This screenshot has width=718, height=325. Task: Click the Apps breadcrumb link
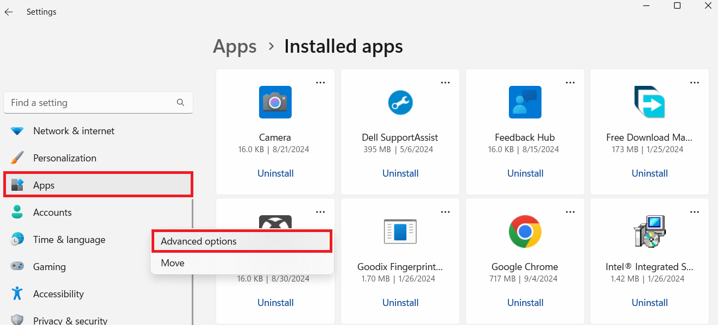(235, 47)
